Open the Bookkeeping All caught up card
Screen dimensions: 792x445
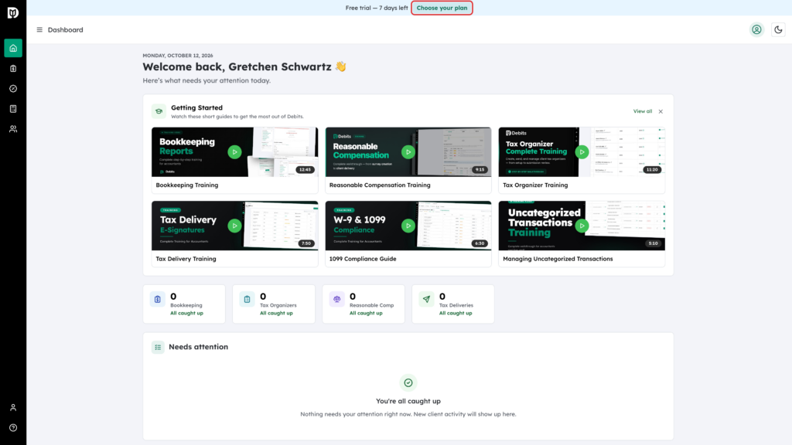click(x=184, y=304)
